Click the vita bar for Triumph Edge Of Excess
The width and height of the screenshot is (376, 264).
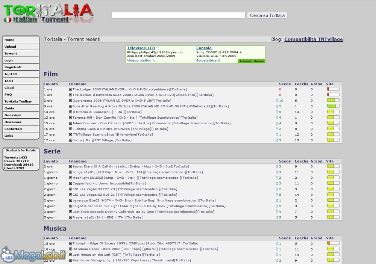pyautogui.click(x=333, y=243)
